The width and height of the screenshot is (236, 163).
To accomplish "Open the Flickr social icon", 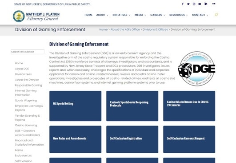I will pyautogui.click(x=214, y=4).
